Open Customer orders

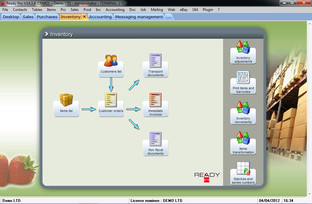(x=111, y=105)
